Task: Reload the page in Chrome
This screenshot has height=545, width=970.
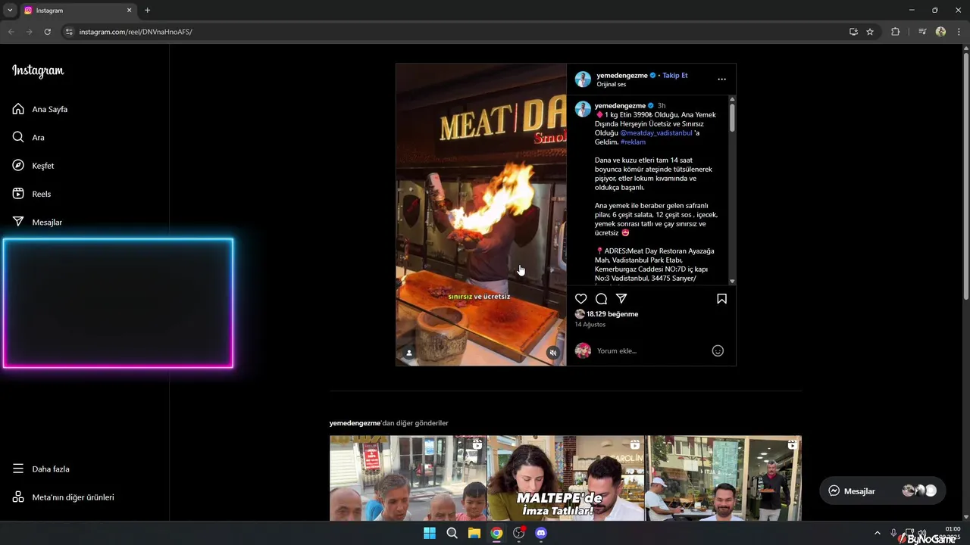Action: click(x=47, y=32)
